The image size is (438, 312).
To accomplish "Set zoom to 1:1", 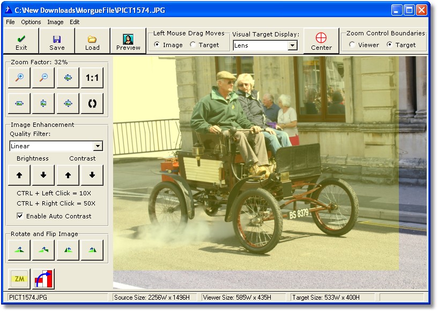I will click(x=92, y=78).
